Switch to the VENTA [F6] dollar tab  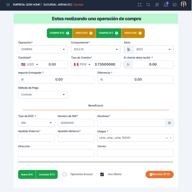tap(84, 33)
